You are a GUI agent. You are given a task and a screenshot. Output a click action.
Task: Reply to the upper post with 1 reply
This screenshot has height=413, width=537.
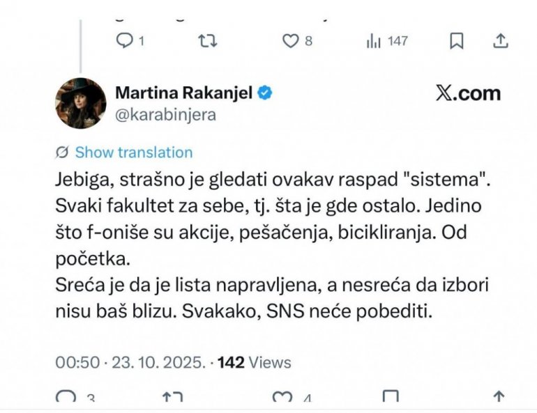[124, 42]
